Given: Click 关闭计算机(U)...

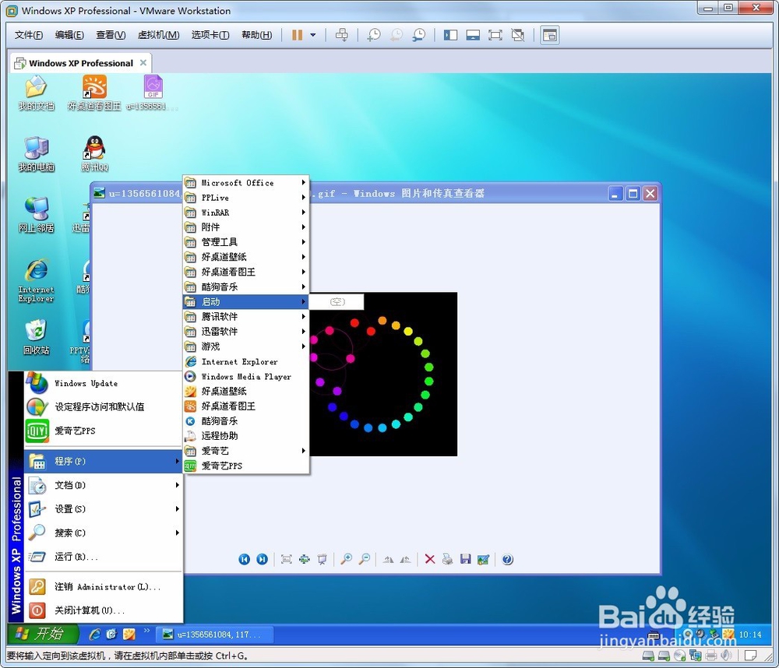Looking at the screenshot, I should click(103, 610).
